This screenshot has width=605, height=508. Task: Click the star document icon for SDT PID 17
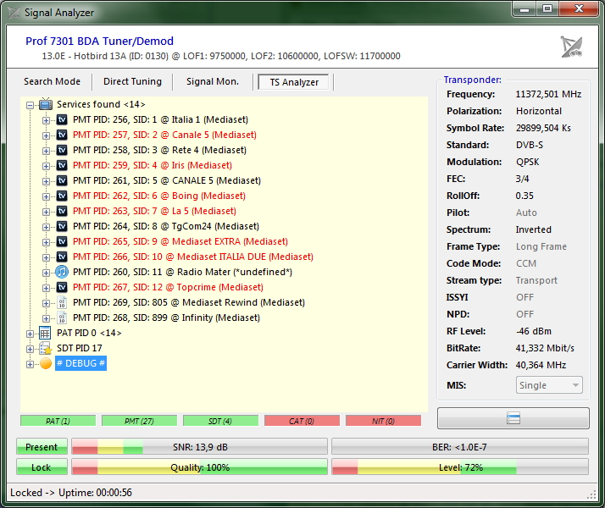point(45,349)
